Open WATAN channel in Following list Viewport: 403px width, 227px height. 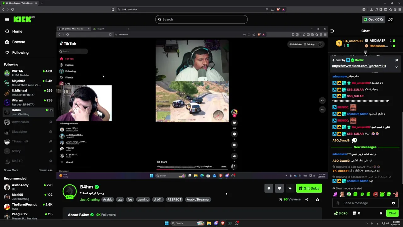coord(28,73)
